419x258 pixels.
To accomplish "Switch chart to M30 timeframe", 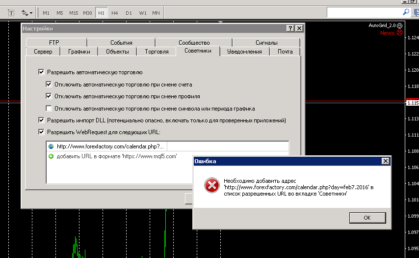I will pos(87,13).
